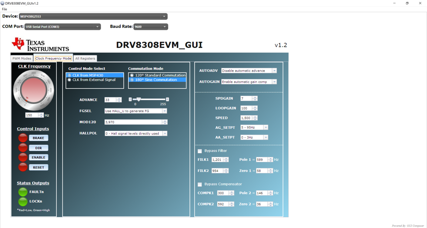
Task: Click the FILK2 spinner arrows
Action: [226, 171]
